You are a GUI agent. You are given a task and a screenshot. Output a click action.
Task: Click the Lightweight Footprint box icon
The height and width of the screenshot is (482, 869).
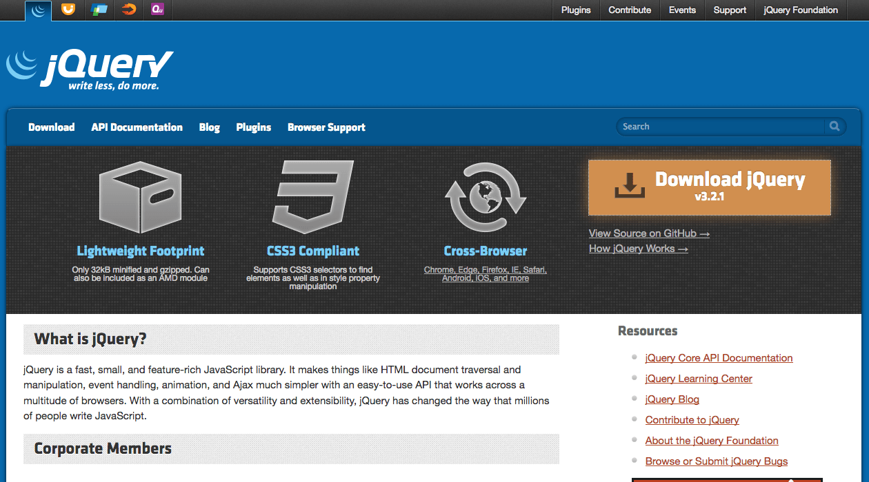click(140, 198)
